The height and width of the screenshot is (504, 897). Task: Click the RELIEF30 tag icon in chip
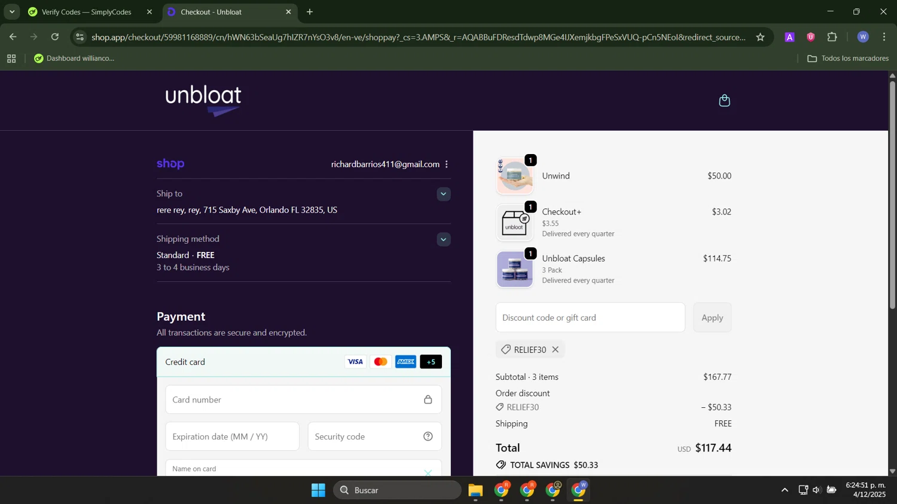pos(506,350)
